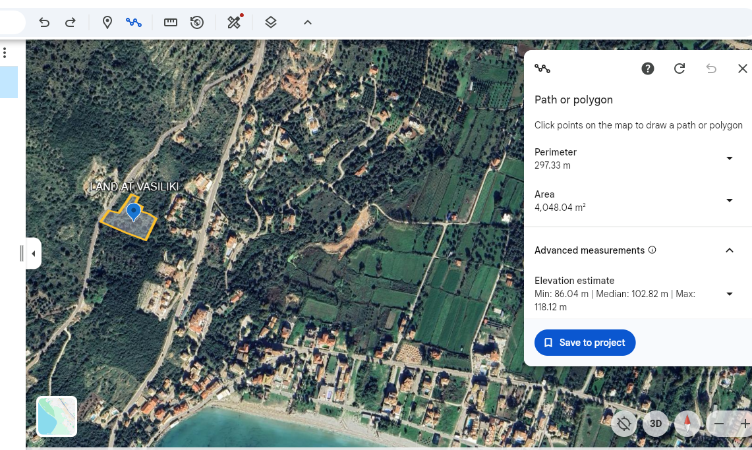752x450 pixels.
Task: Click the redo arrow in top toolbar
Action: point(70,22)
